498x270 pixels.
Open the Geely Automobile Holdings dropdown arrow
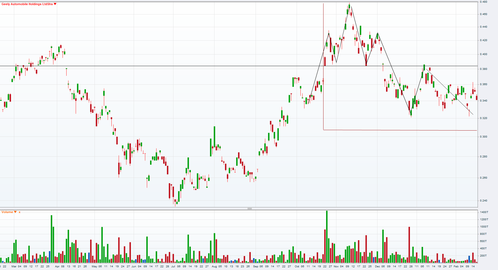[55, 4]
